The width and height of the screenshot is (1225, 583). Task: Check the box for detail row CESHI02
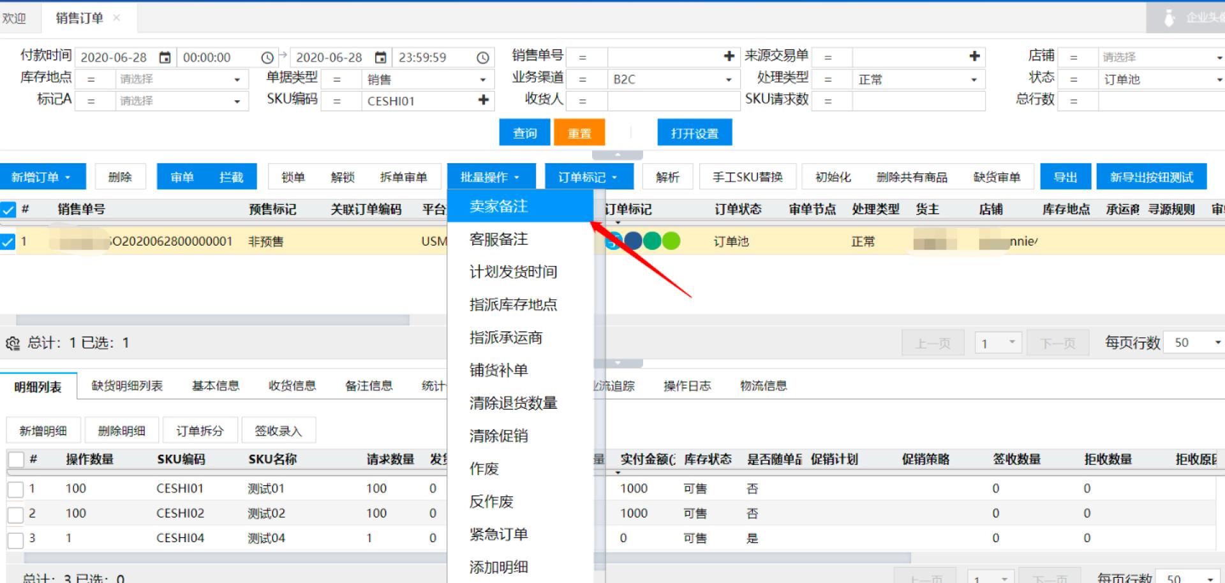click(15, 514)
